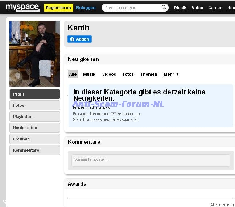235x207 pixels.
Task: Open Games in top navigation
Action: [x=215, y=8]
